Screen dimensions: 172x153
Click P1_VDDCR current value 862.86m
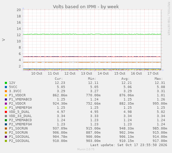[x=60, y=95]
